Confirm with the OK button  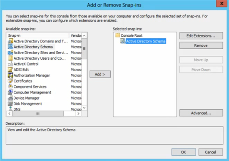coord(184,152)
